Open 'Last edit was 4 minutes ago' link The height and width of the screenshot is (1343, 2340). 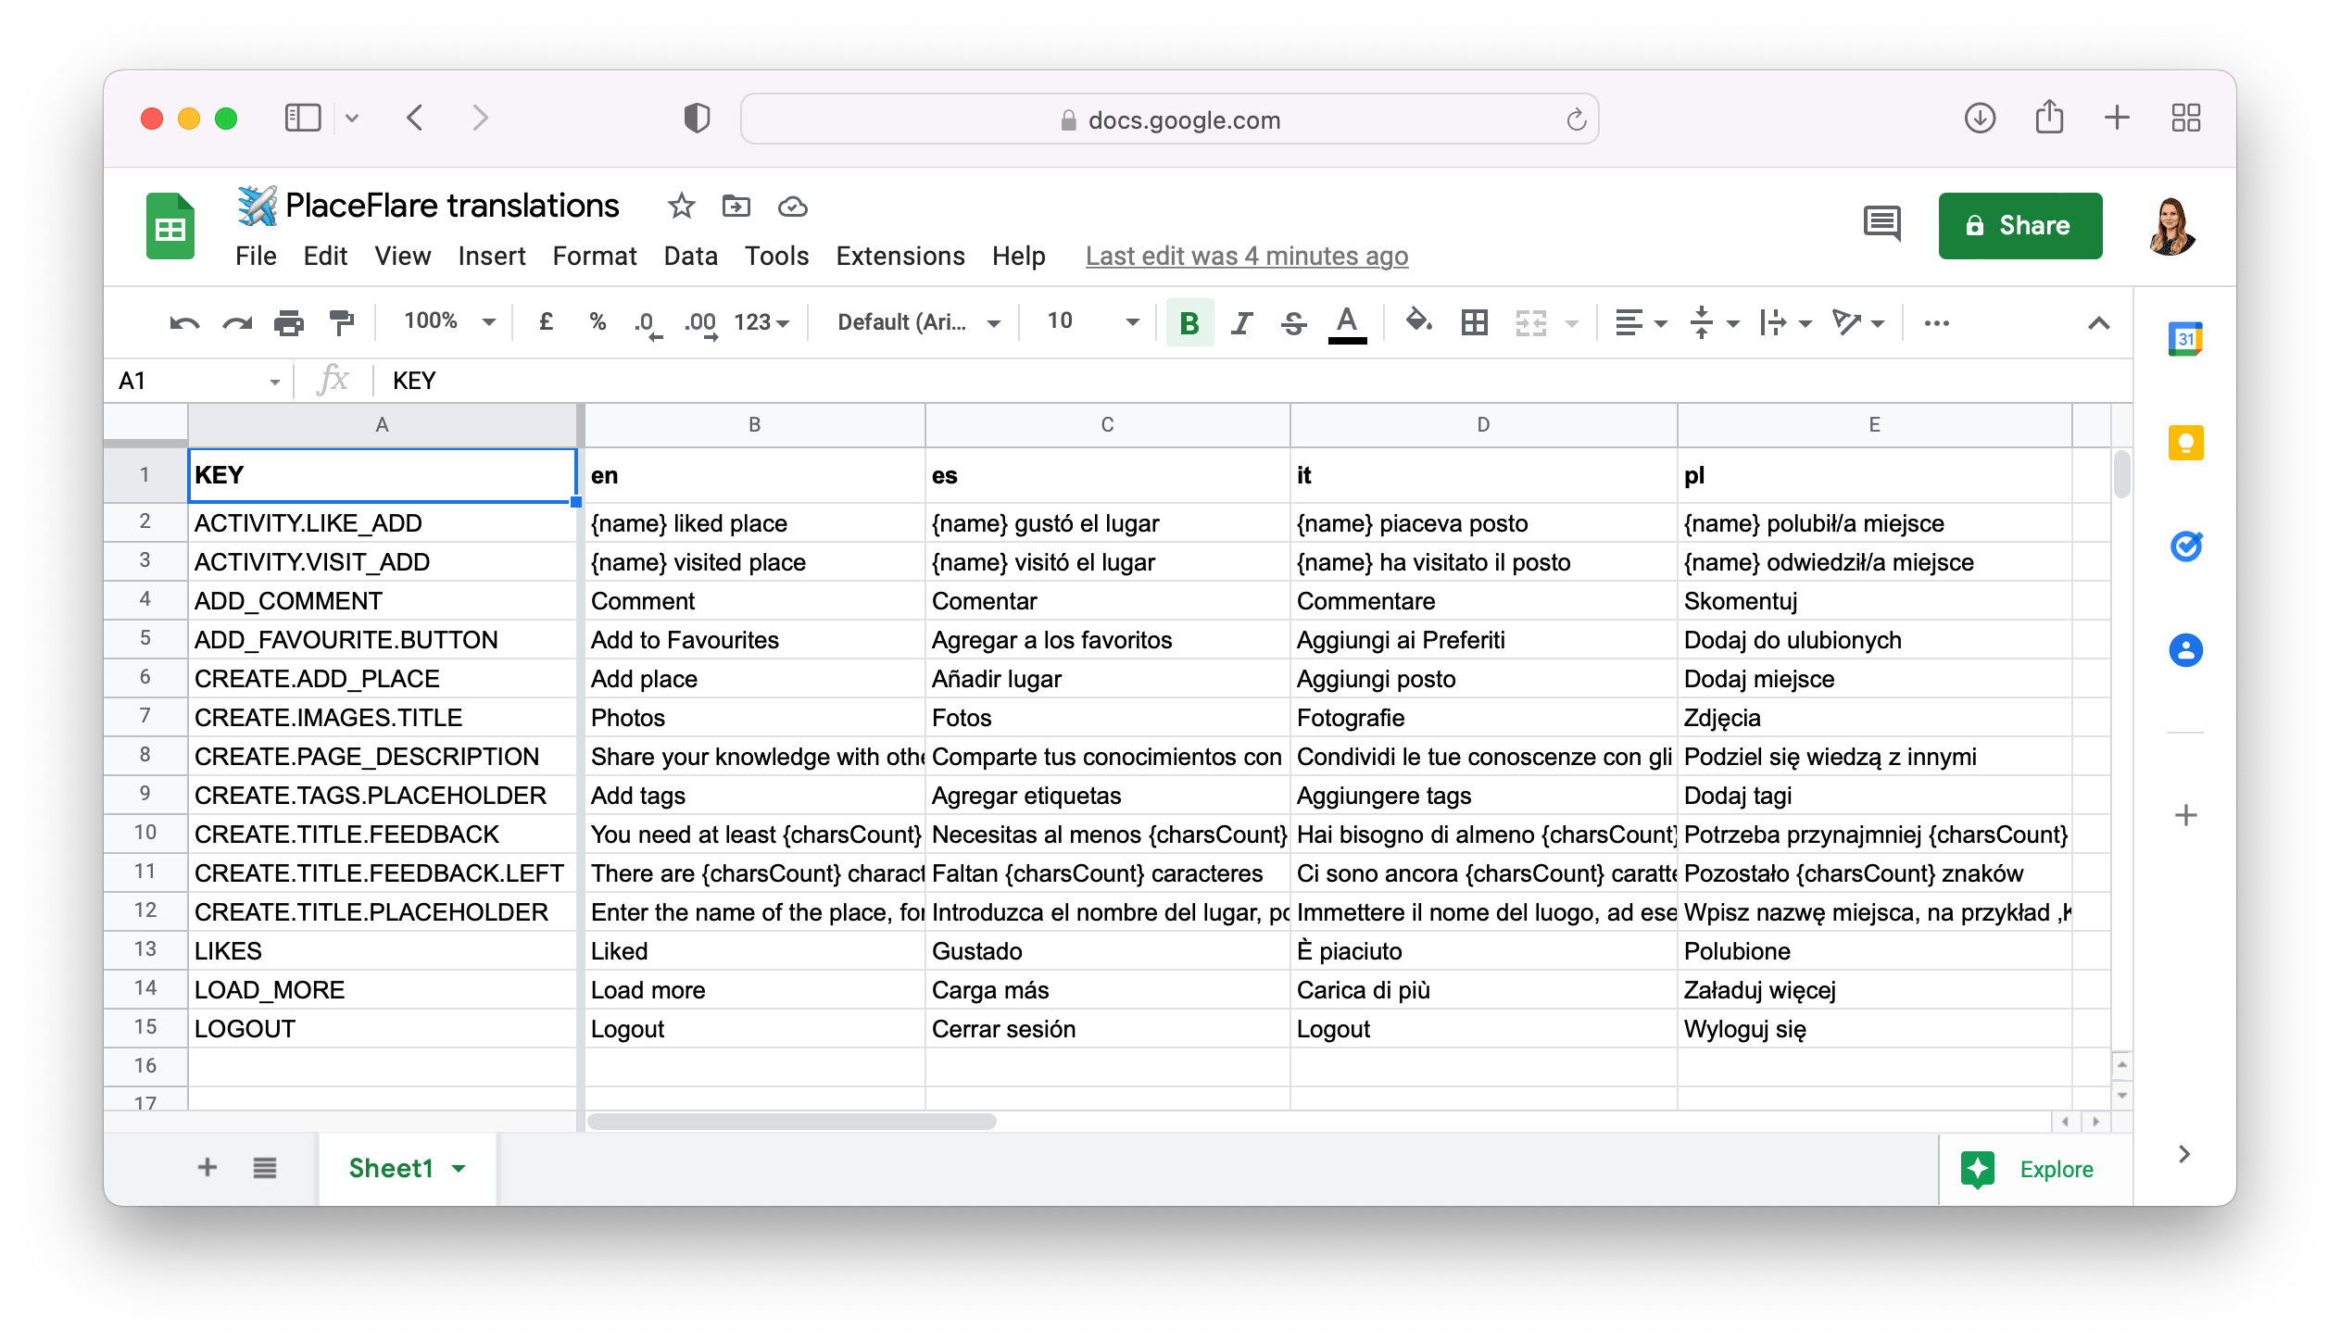(x=1246, y=256)
